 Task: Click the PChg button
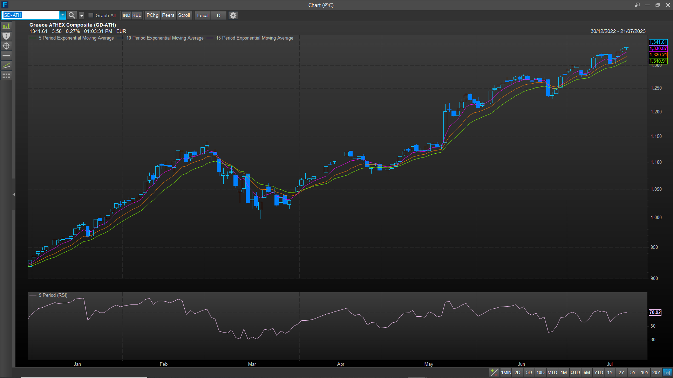point(152,15)
